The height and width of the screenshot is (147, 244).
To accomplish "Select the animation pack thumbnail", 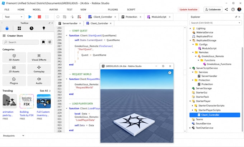I will pos(10,101).
